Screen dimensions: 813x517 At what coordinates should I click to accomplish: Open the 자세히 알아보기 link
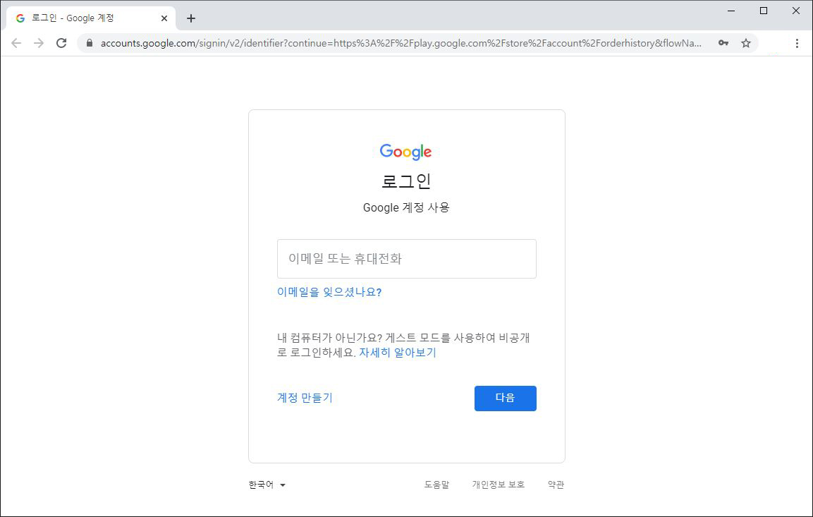click(x=398, y=353)
